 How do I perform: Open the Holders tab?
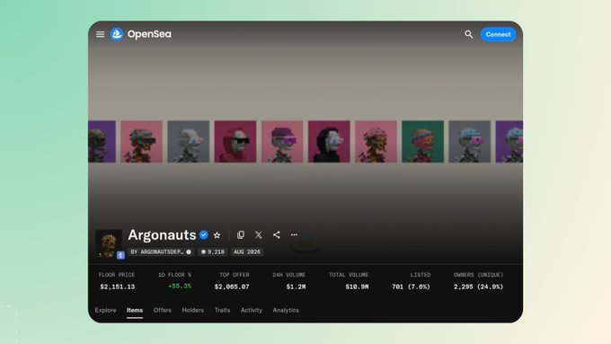click(x=193, y=310)
